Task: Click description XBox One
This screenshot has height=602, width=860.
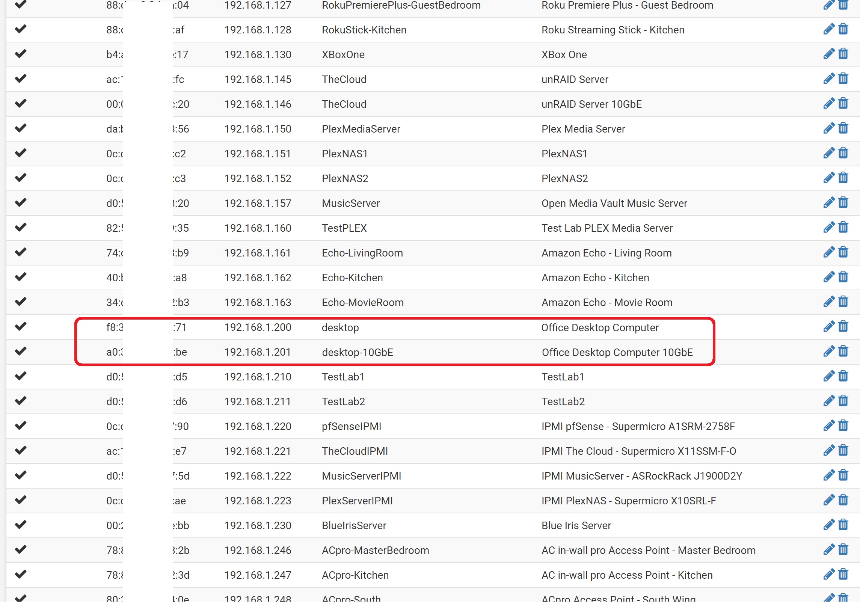Action: pyautogui.click(x=564, y=55)
